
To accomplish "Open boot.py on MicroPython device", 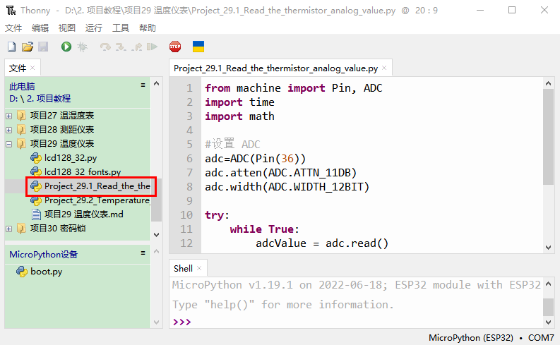I will [45, 272].
